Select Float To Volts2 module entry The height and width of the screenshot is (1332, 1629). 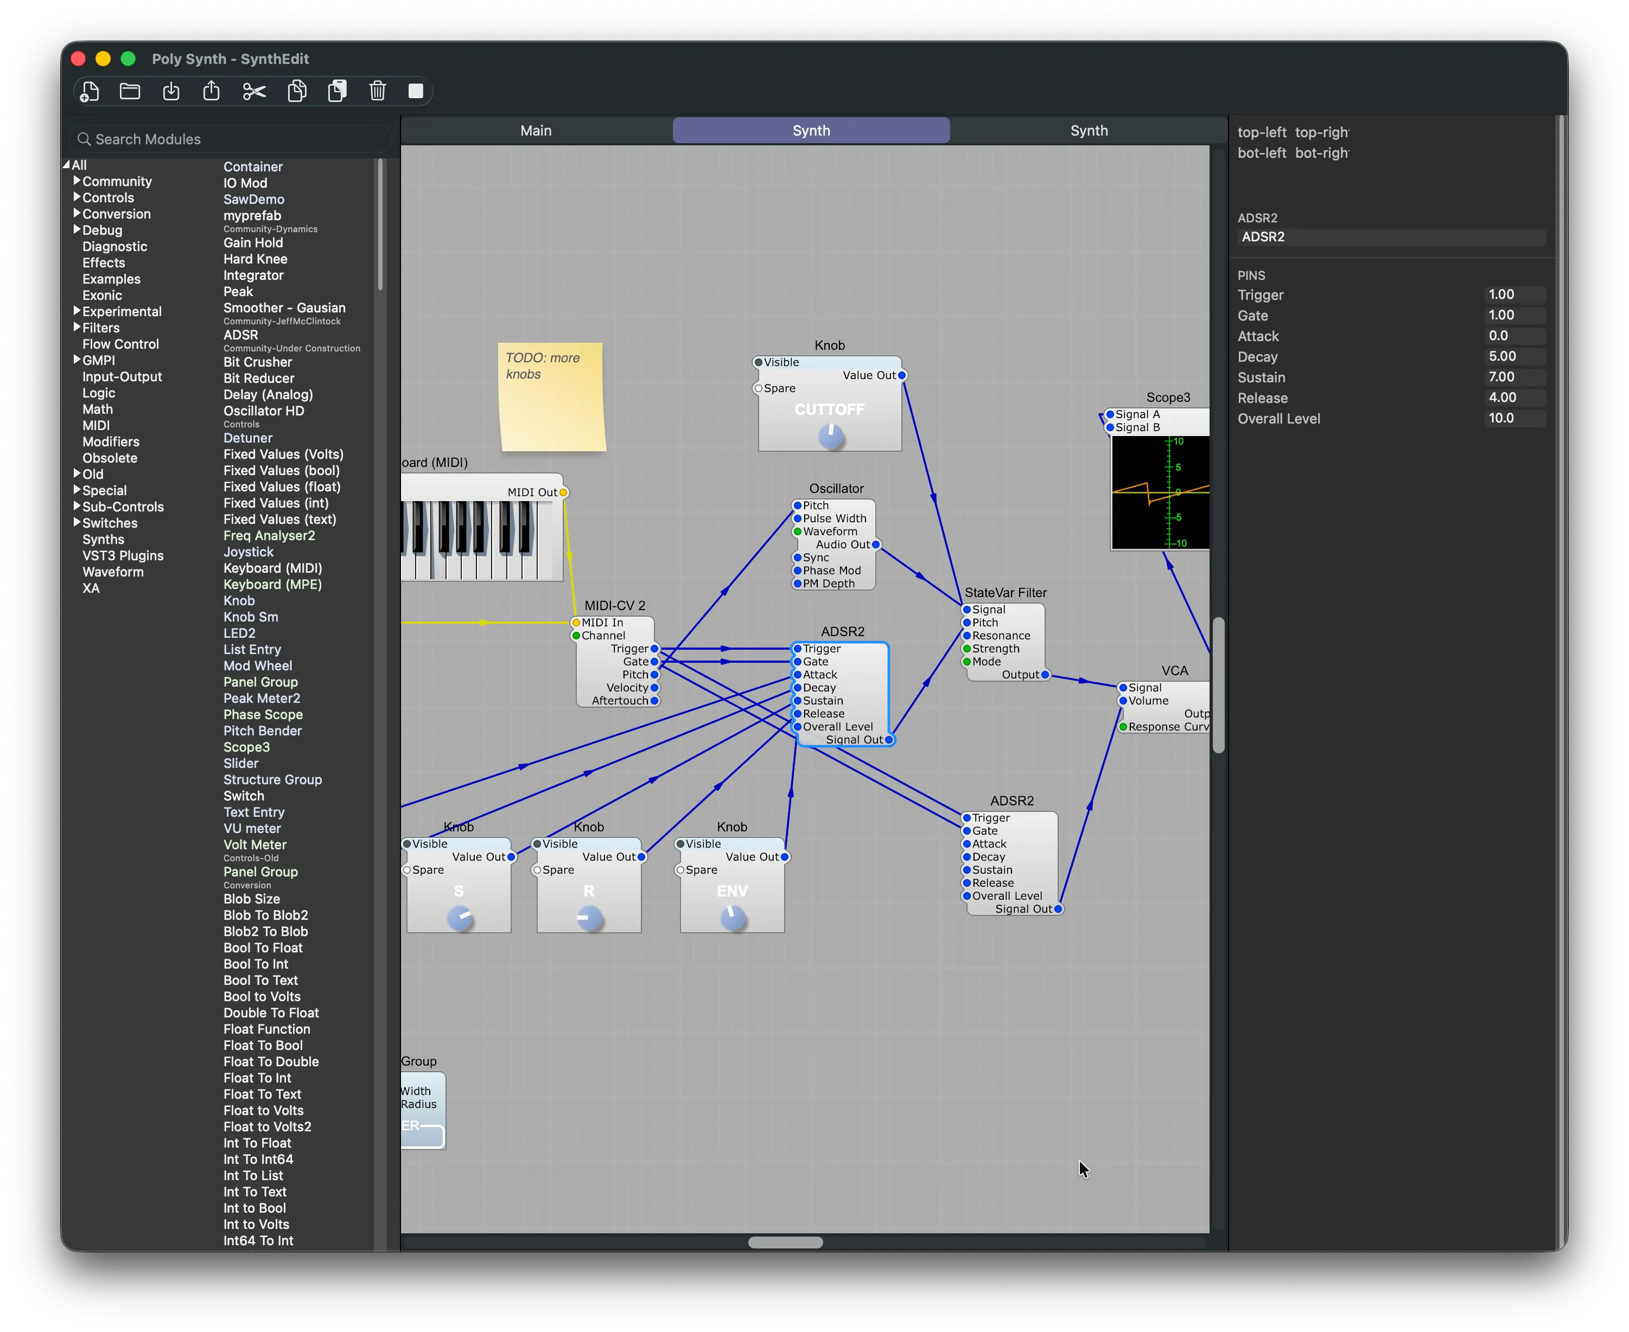(267, 1126)
